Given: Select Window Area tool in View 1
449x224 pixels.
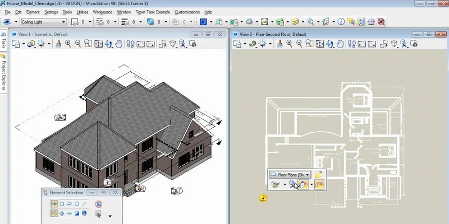Looking at the screenshot, I should 88,44.
